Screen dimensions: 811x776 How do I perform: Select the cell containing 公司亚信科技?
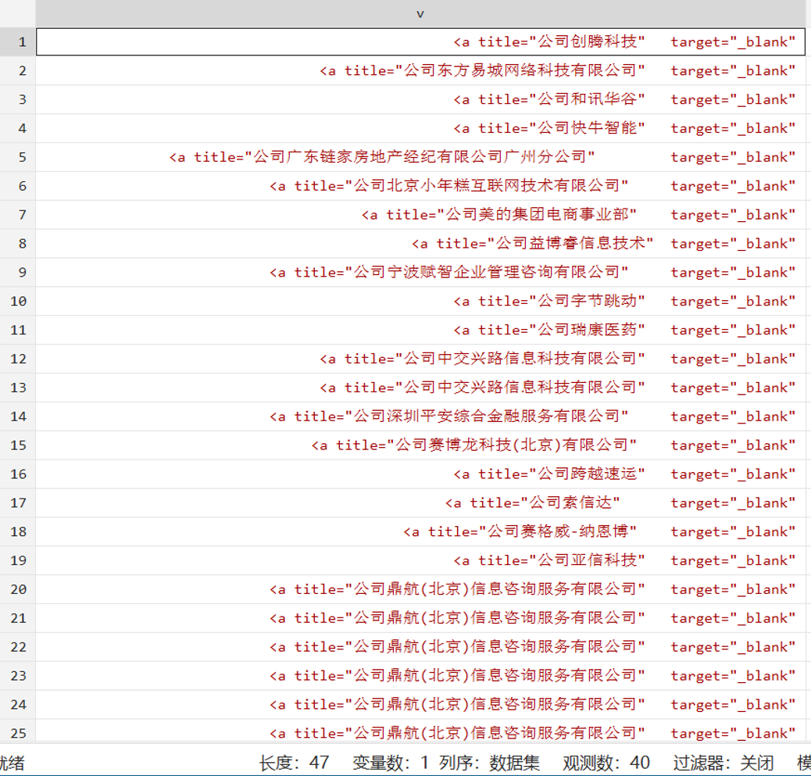pos(420,560)
